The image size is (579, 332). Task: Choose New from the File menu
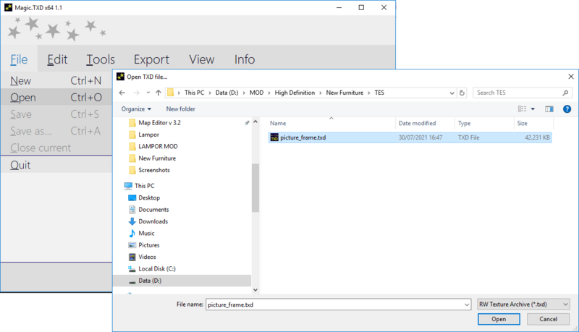56,80
